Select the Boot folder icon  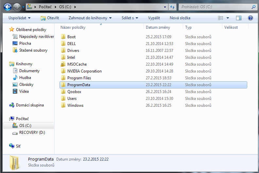[x=63, y=37]
